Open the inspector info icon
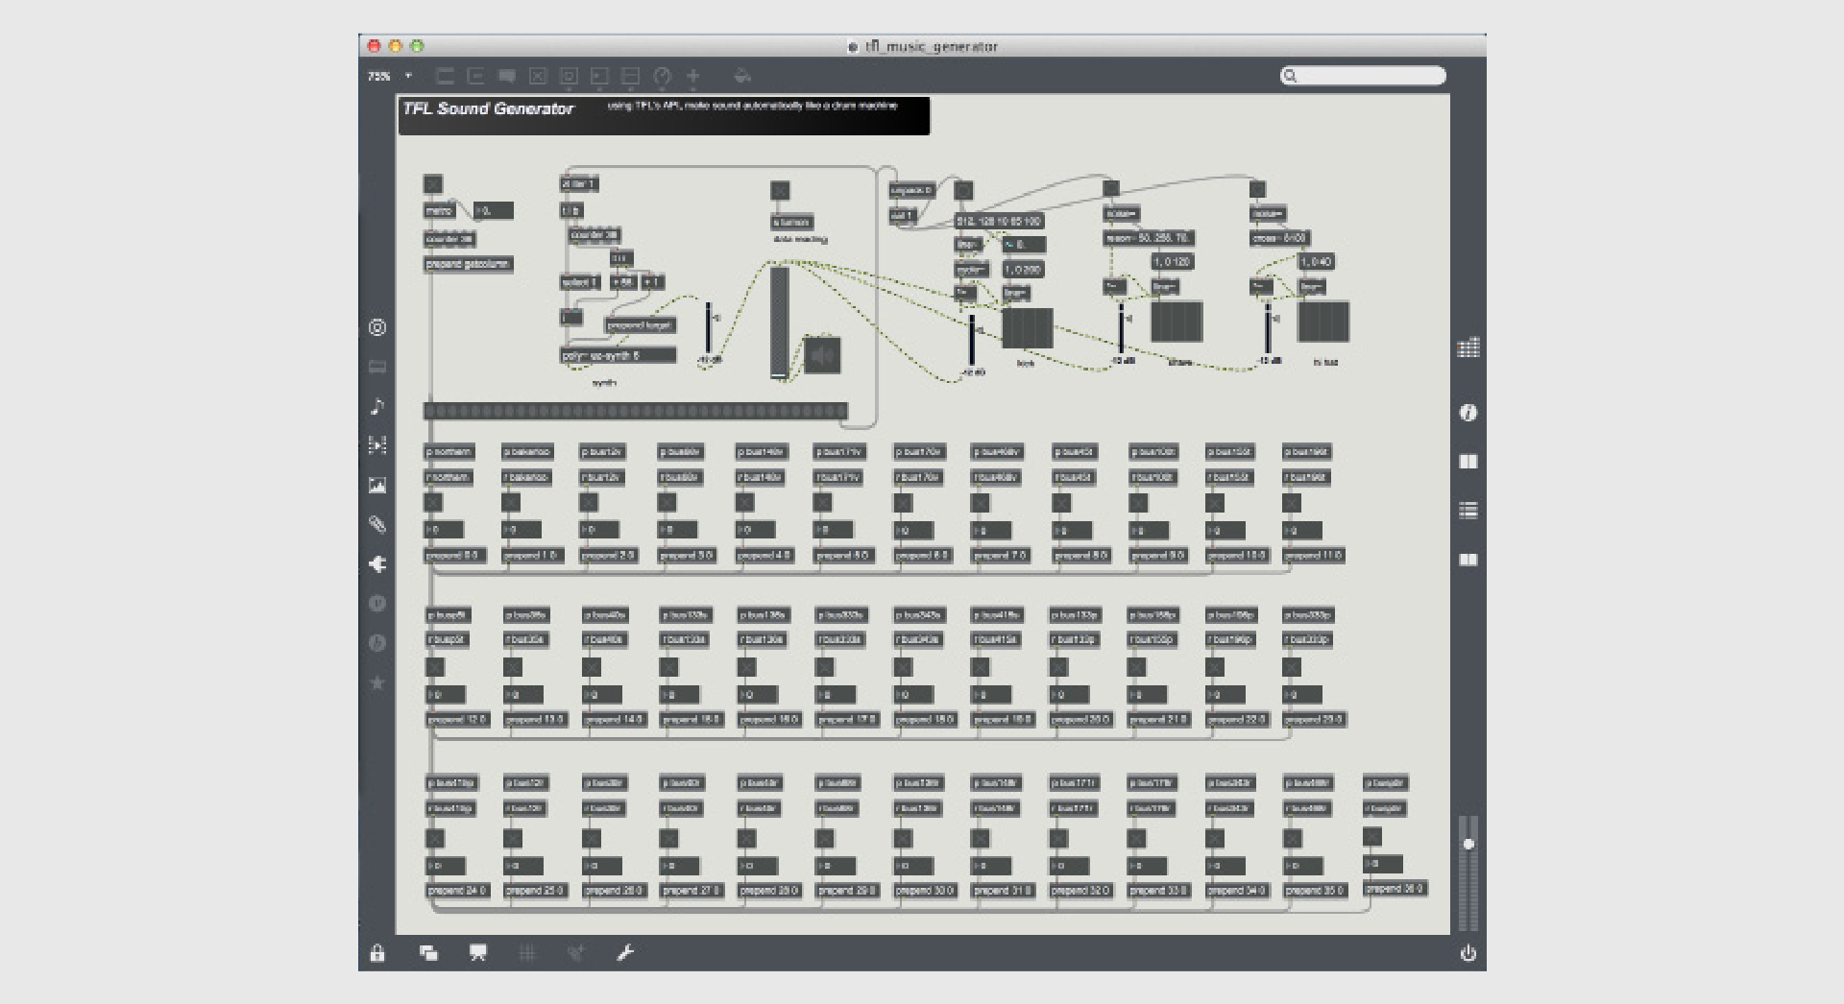The height and width of the screenshot is (1004, 1844). click(x=1468, y=413)
